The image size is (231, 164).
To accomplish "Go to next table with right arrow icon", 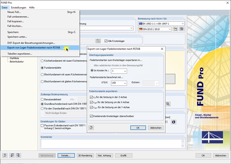I will 19,155.
